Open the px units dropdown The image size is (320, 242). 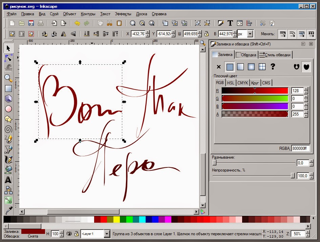point(250,34)
